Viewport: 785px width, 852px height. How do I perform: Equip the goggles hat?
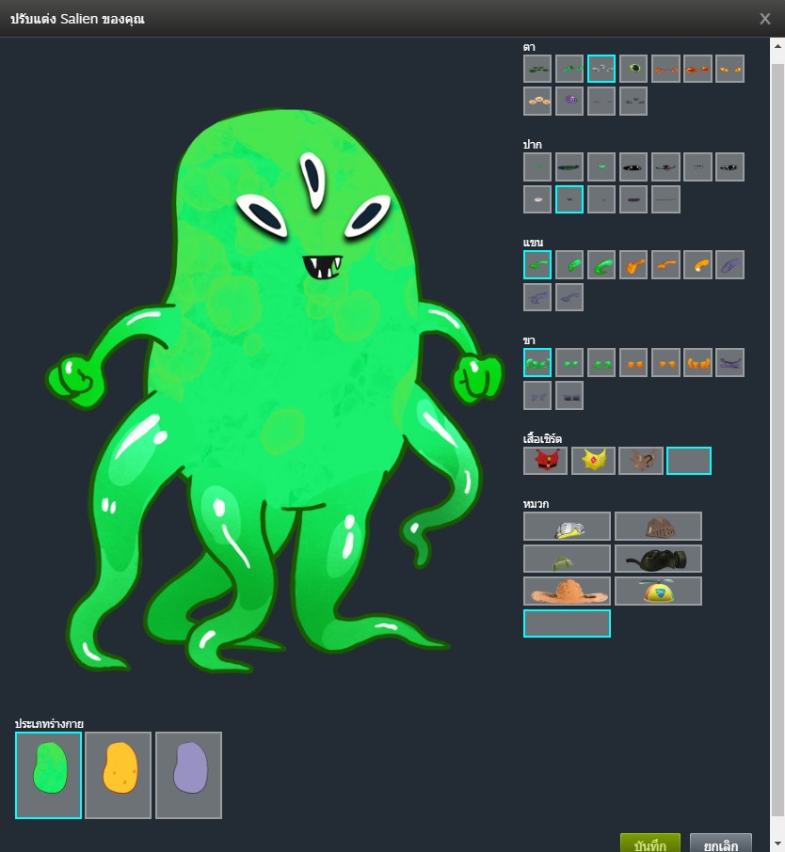pos(567,526)
